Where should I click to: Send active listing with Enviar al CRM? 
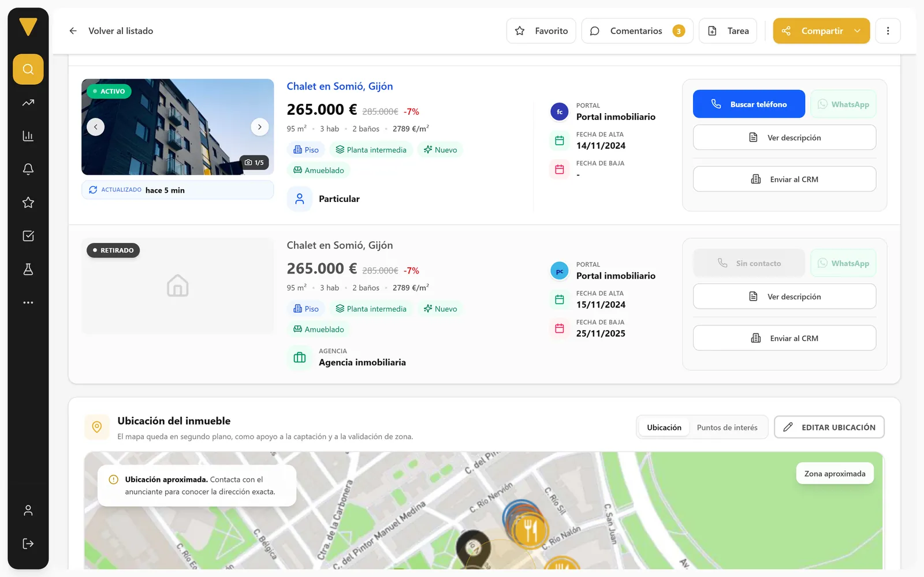tap(784, 179)
